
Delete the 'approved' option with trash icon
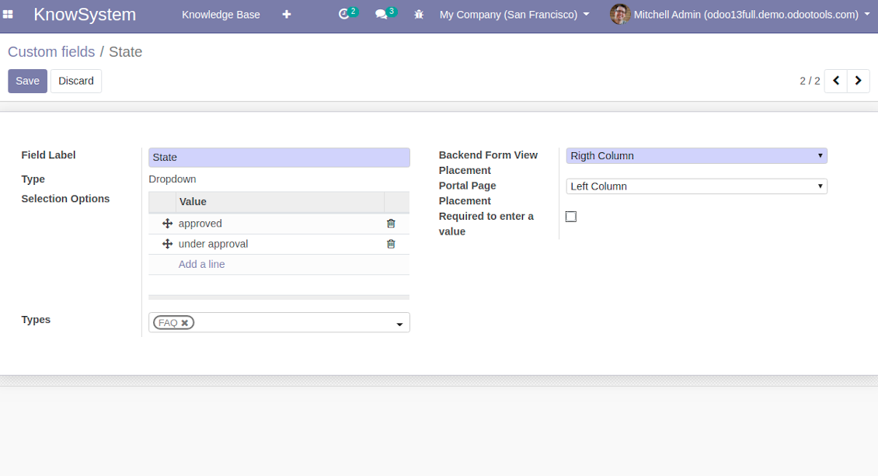[391, 224]
